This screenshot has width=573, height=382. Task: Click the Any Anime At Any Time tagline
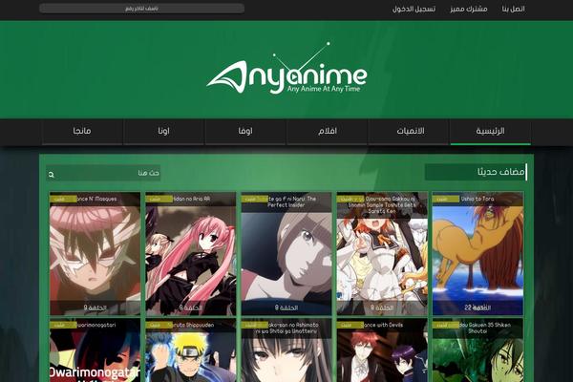point(324,89)
